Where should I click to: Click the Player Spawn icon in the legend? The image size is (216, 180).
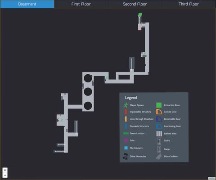(x=126, y=105)
